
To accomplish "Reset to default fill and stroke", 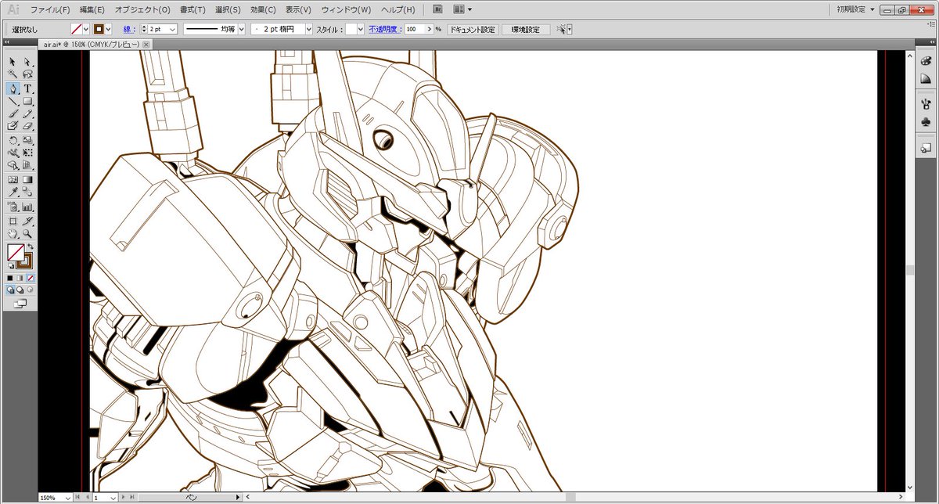I will point(11,266).
